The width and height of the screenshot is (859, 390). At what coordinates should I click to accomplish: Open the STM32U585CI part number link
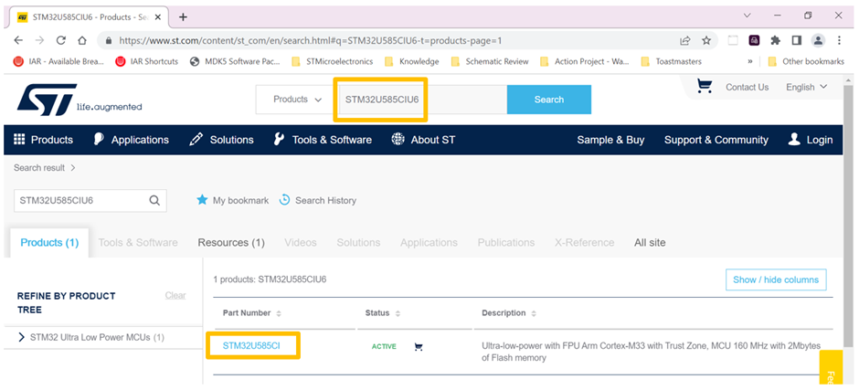[251, 345]
